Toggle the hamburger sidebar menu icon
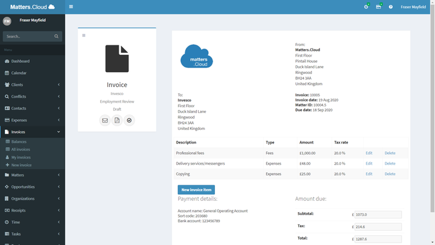 (71, 7)
